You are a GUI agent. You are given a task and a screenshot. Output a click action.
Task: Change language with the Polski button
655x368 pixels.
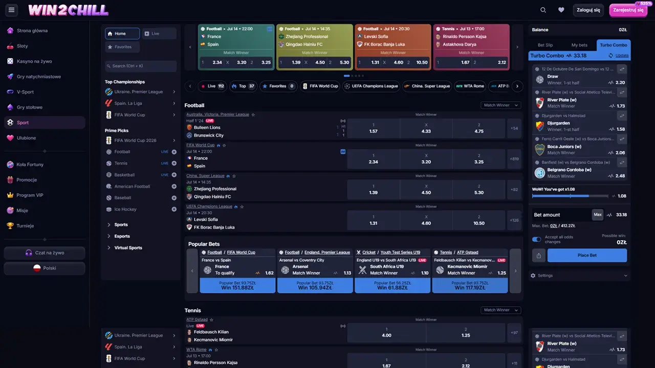click(x=45, y=268)
